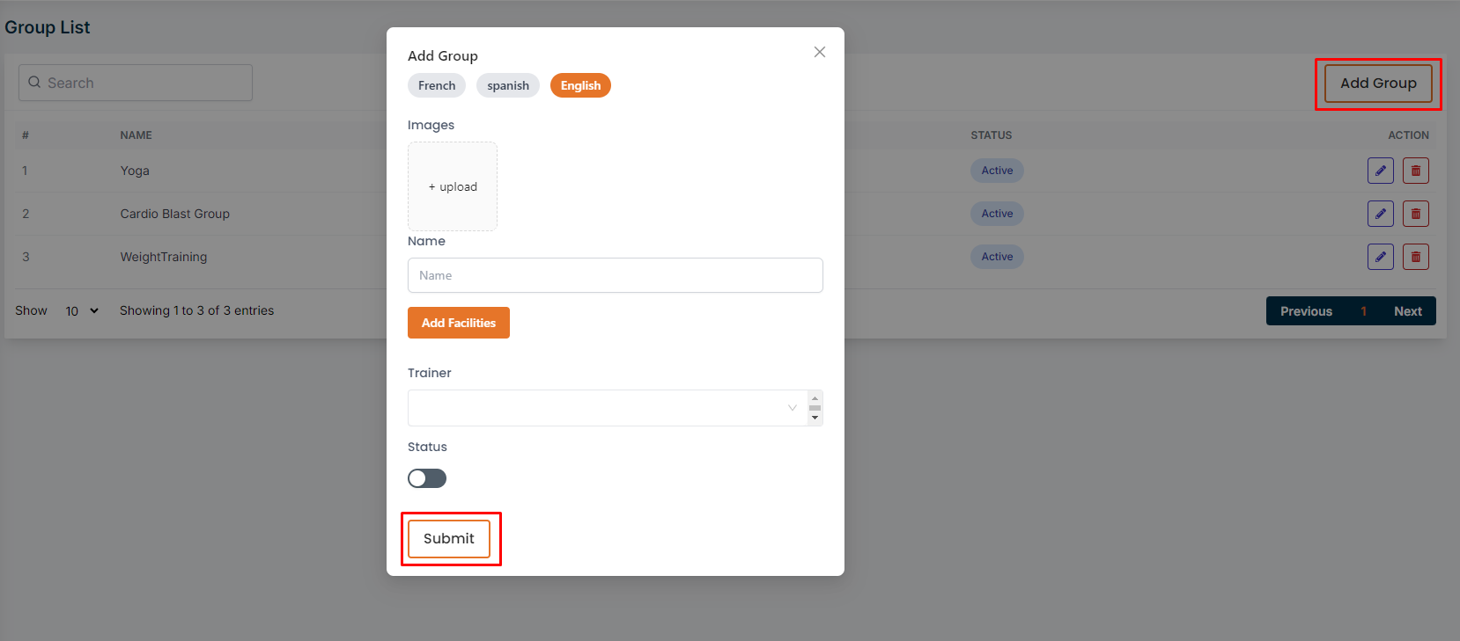Close the Add Group dialog
This screenshot has width=1460, height=641.
[819, 52]
